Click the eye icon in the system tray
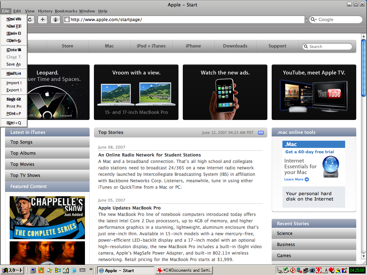Viewport: 367px width, 275px height. [312, 270]
